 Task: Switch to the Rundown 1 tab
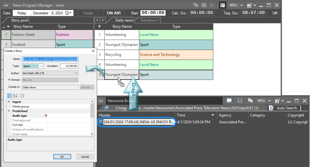point(150,20)
